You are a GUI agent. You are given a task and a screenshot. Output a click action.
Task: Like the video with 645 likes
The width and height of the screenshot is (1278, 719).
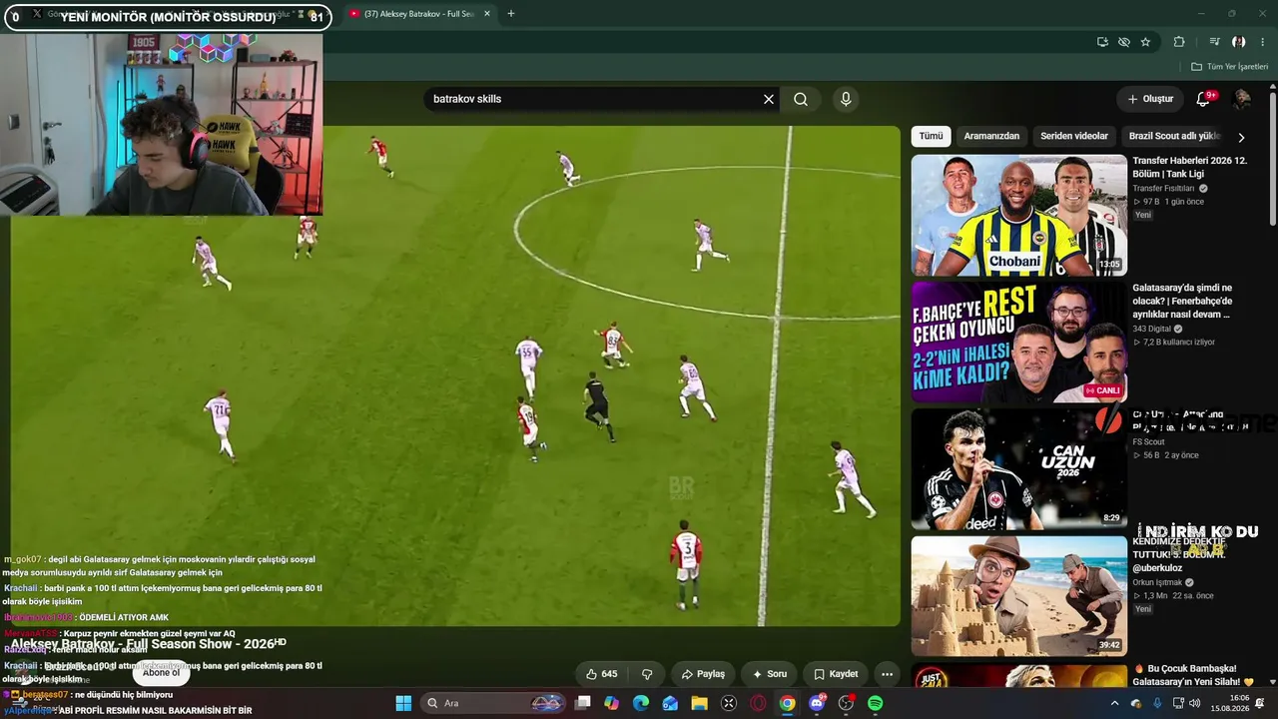(602, 674)
